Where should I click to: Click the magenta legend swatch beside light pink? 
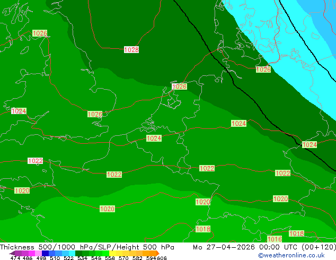click(32, 253)
